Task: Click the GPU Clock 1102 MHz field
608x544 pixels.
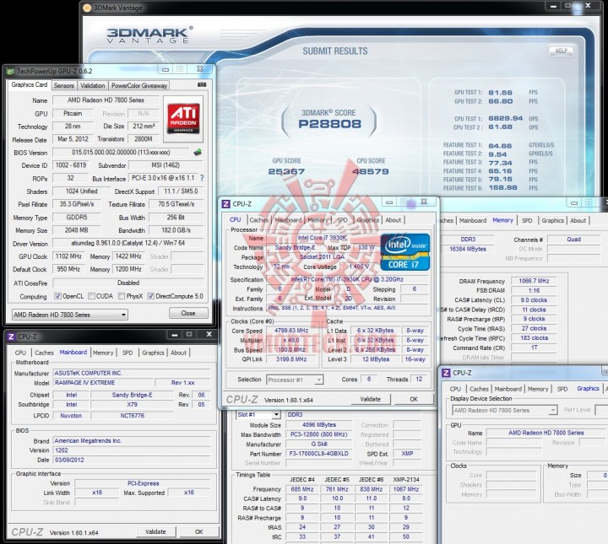Action: [x=68, y=256]
